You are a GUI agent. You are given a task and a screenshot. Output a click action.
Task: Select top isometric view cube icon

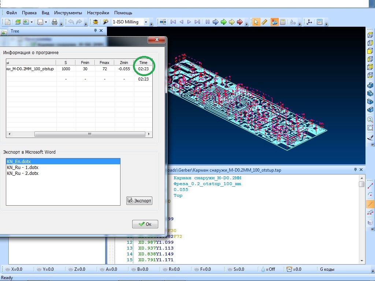(x=370, y=35)
